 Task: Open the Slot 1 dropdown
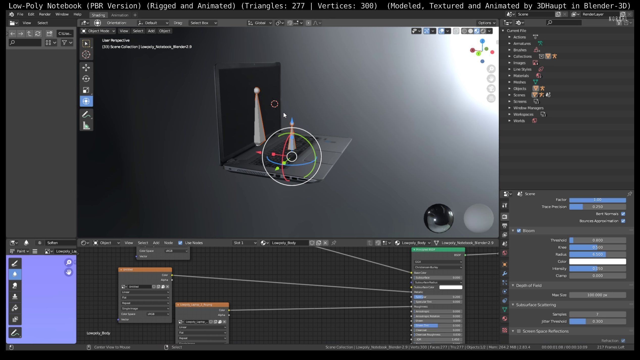[244, 243]
